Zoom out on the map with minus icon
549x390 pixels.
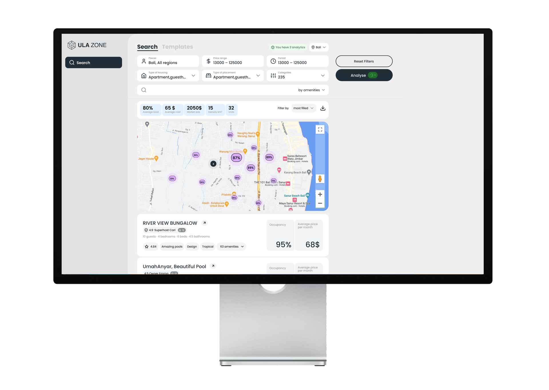[x=320, y=203]
